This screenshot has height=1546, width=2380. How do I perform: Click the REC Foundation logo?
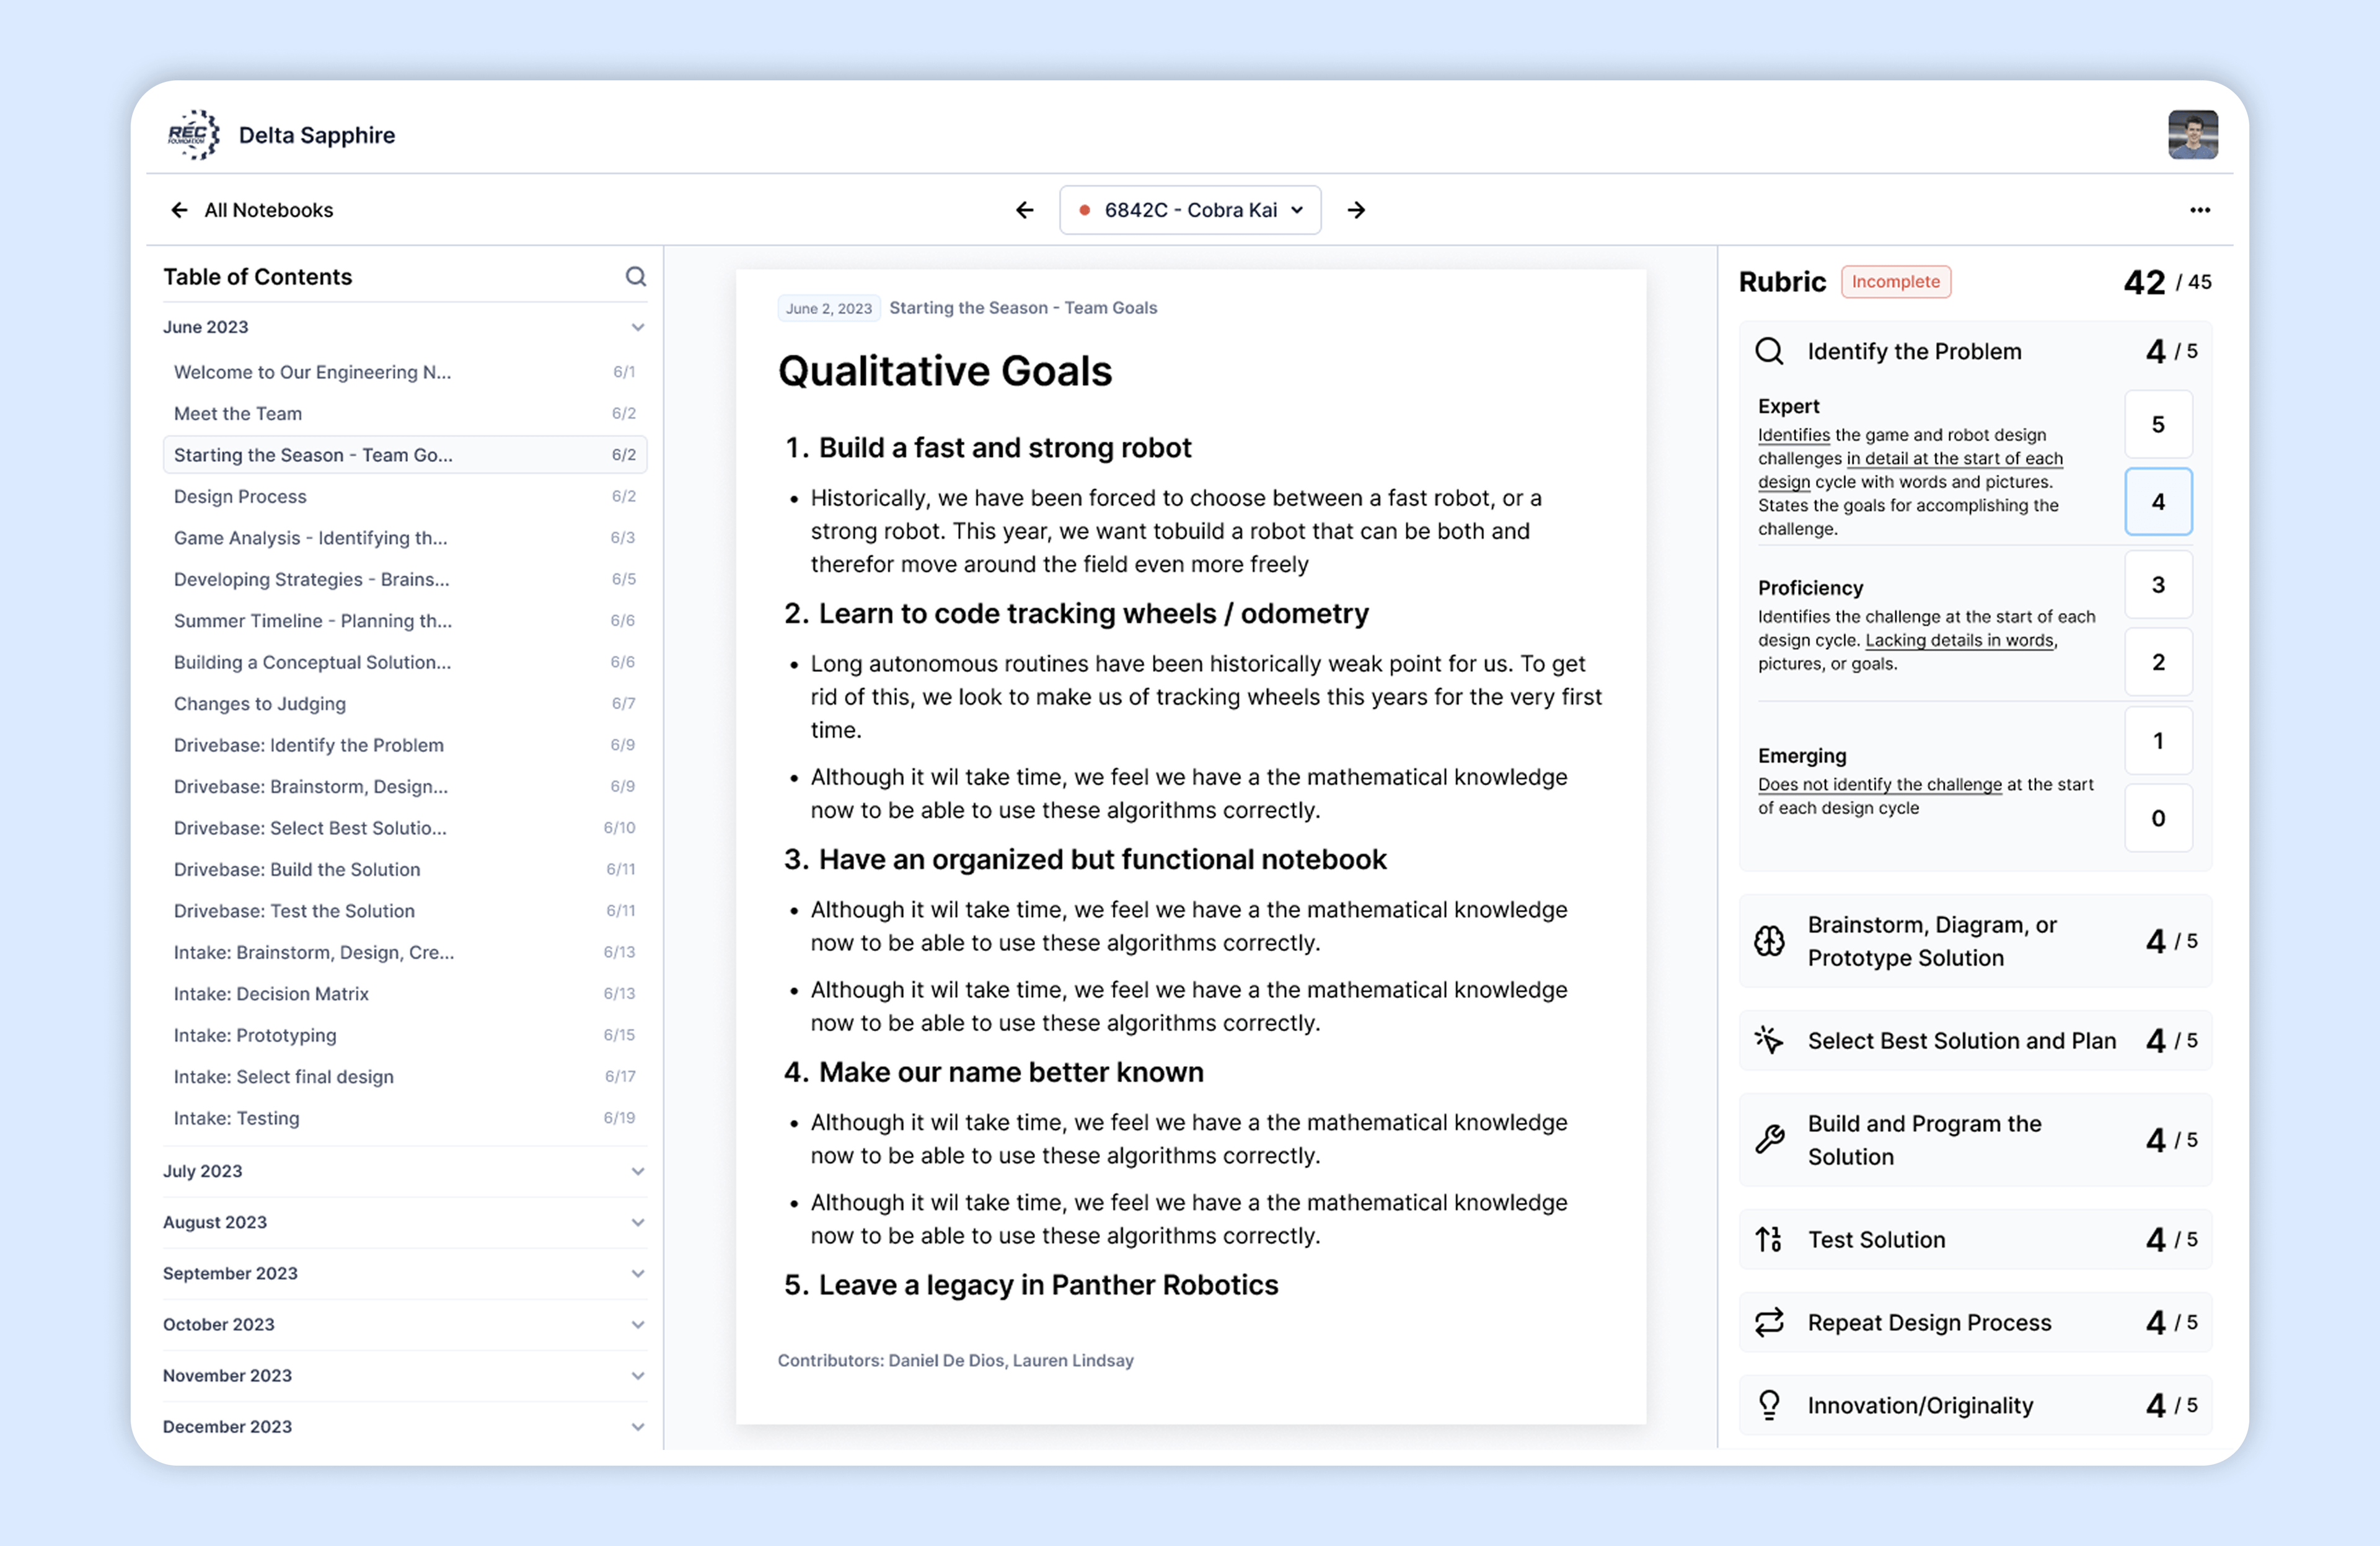click(x=194, y=135)
